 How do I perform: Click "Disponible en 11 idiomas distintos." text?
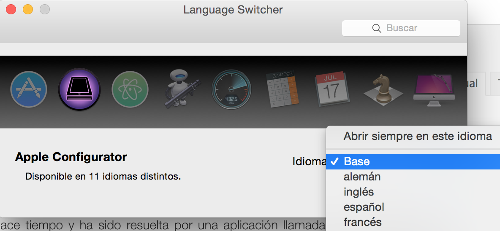click(x=103, y=177)
